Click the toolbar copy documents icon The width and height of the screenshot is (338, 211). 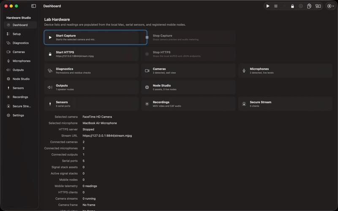309,6
